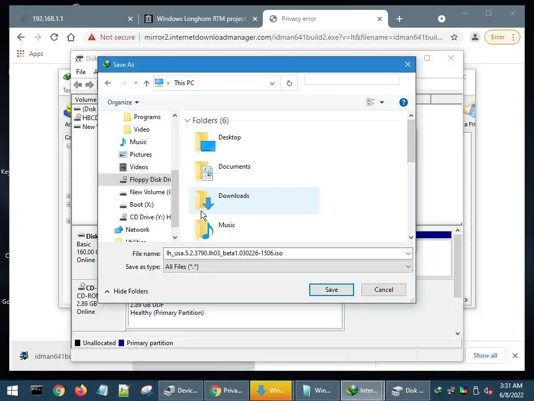Click Show all downloads
This screenshot has width=534, height=401.
485,356
